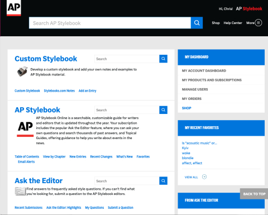Open the Custom Stylebook heading
This screenshot has width=268, height=215.
click(x=46, y=59)
